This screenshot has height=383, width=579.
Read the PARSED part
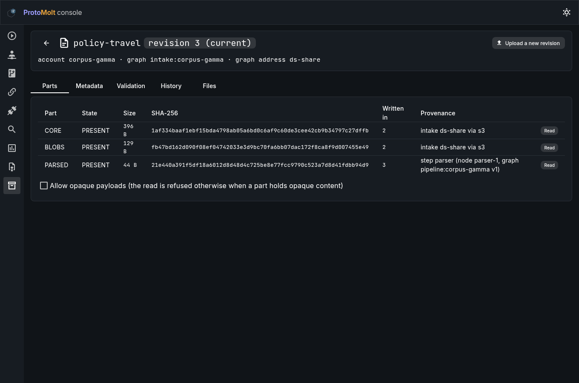click(x=549, y=165)
